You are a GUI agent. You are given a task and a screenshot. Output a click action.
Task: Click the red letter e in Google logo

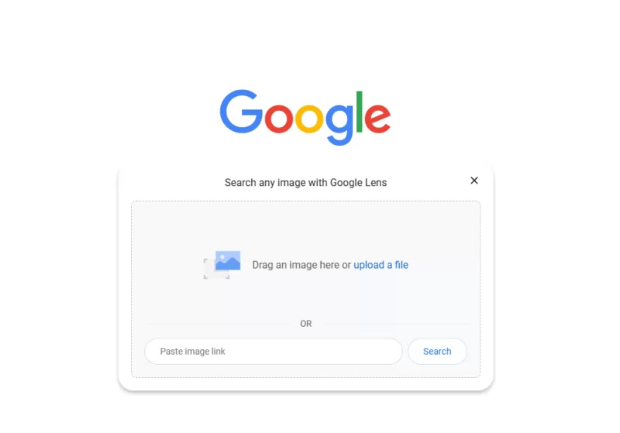(377, 119)
